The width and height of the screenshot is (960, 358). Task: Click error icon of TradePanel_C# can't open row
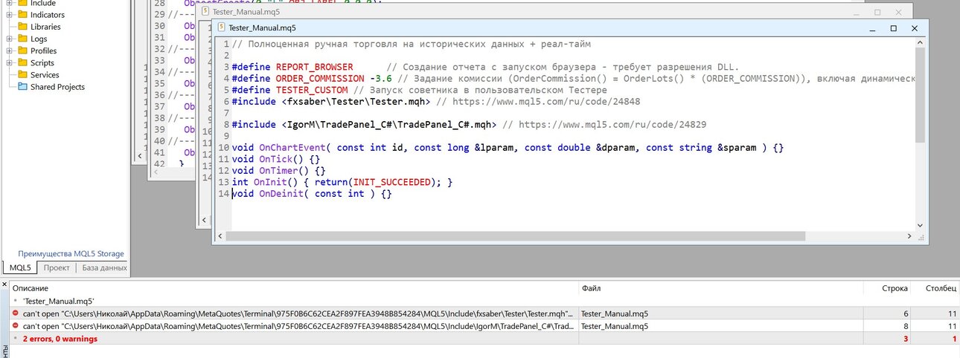click(x=16, y=326)
